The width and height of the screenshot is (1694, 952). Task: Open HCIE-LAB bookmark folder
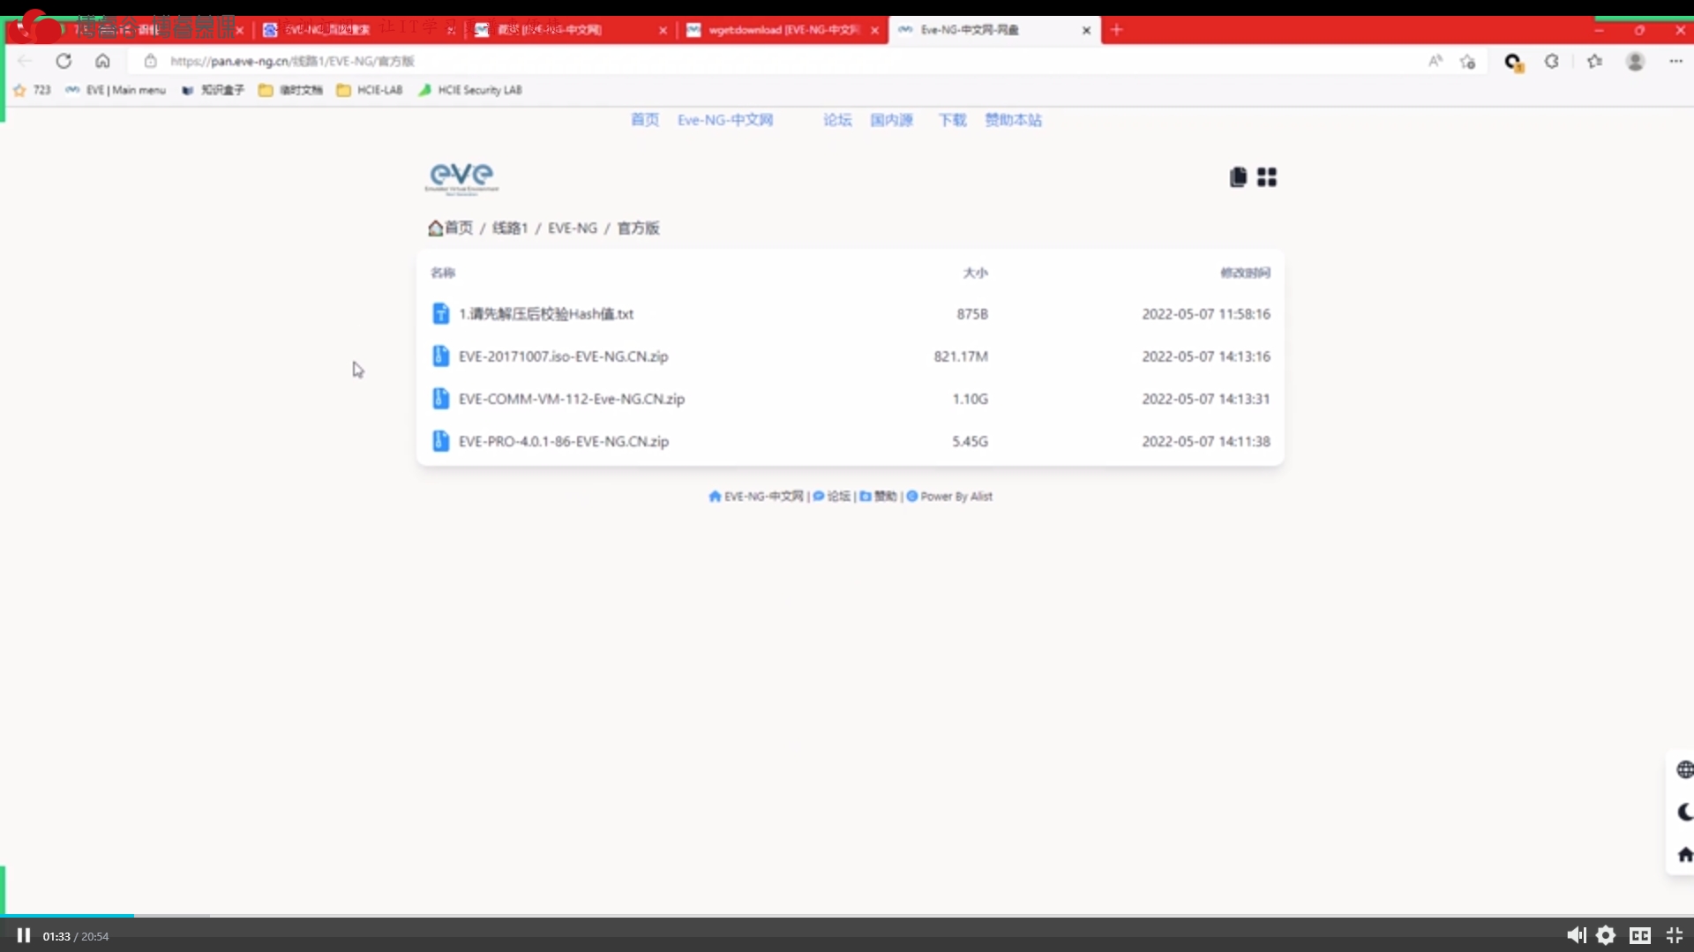click(x=370, y=90)
